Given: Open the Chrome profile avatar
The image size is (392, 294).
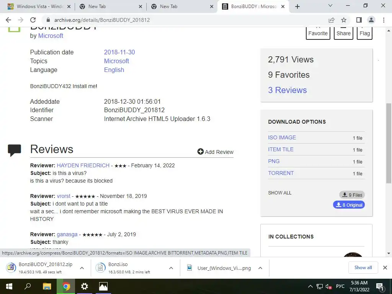Looking at the screenshot, I should 371,20.
